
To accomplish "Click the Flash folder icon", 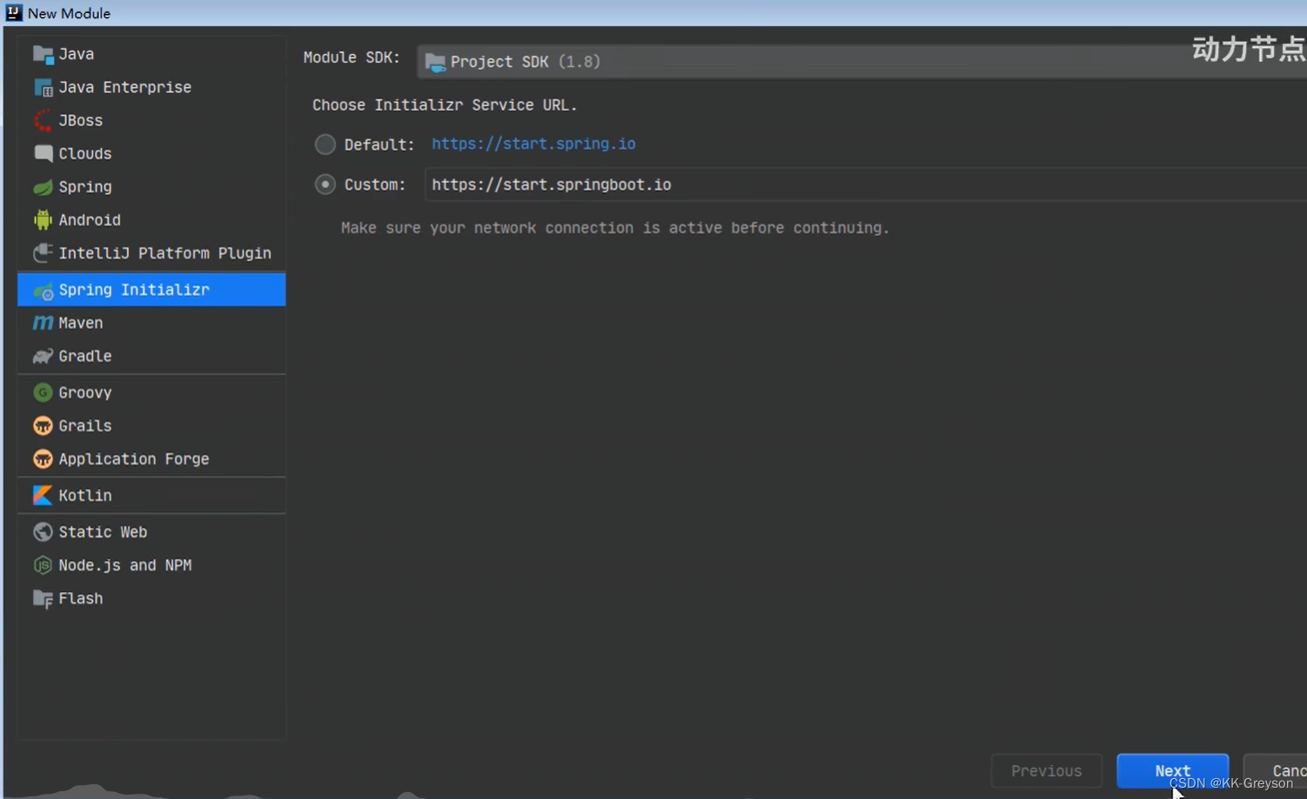I will (43, 599).
